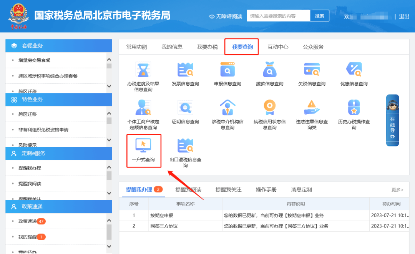Click the 无障碍阅读 eye icon

(x=211, y=17)
